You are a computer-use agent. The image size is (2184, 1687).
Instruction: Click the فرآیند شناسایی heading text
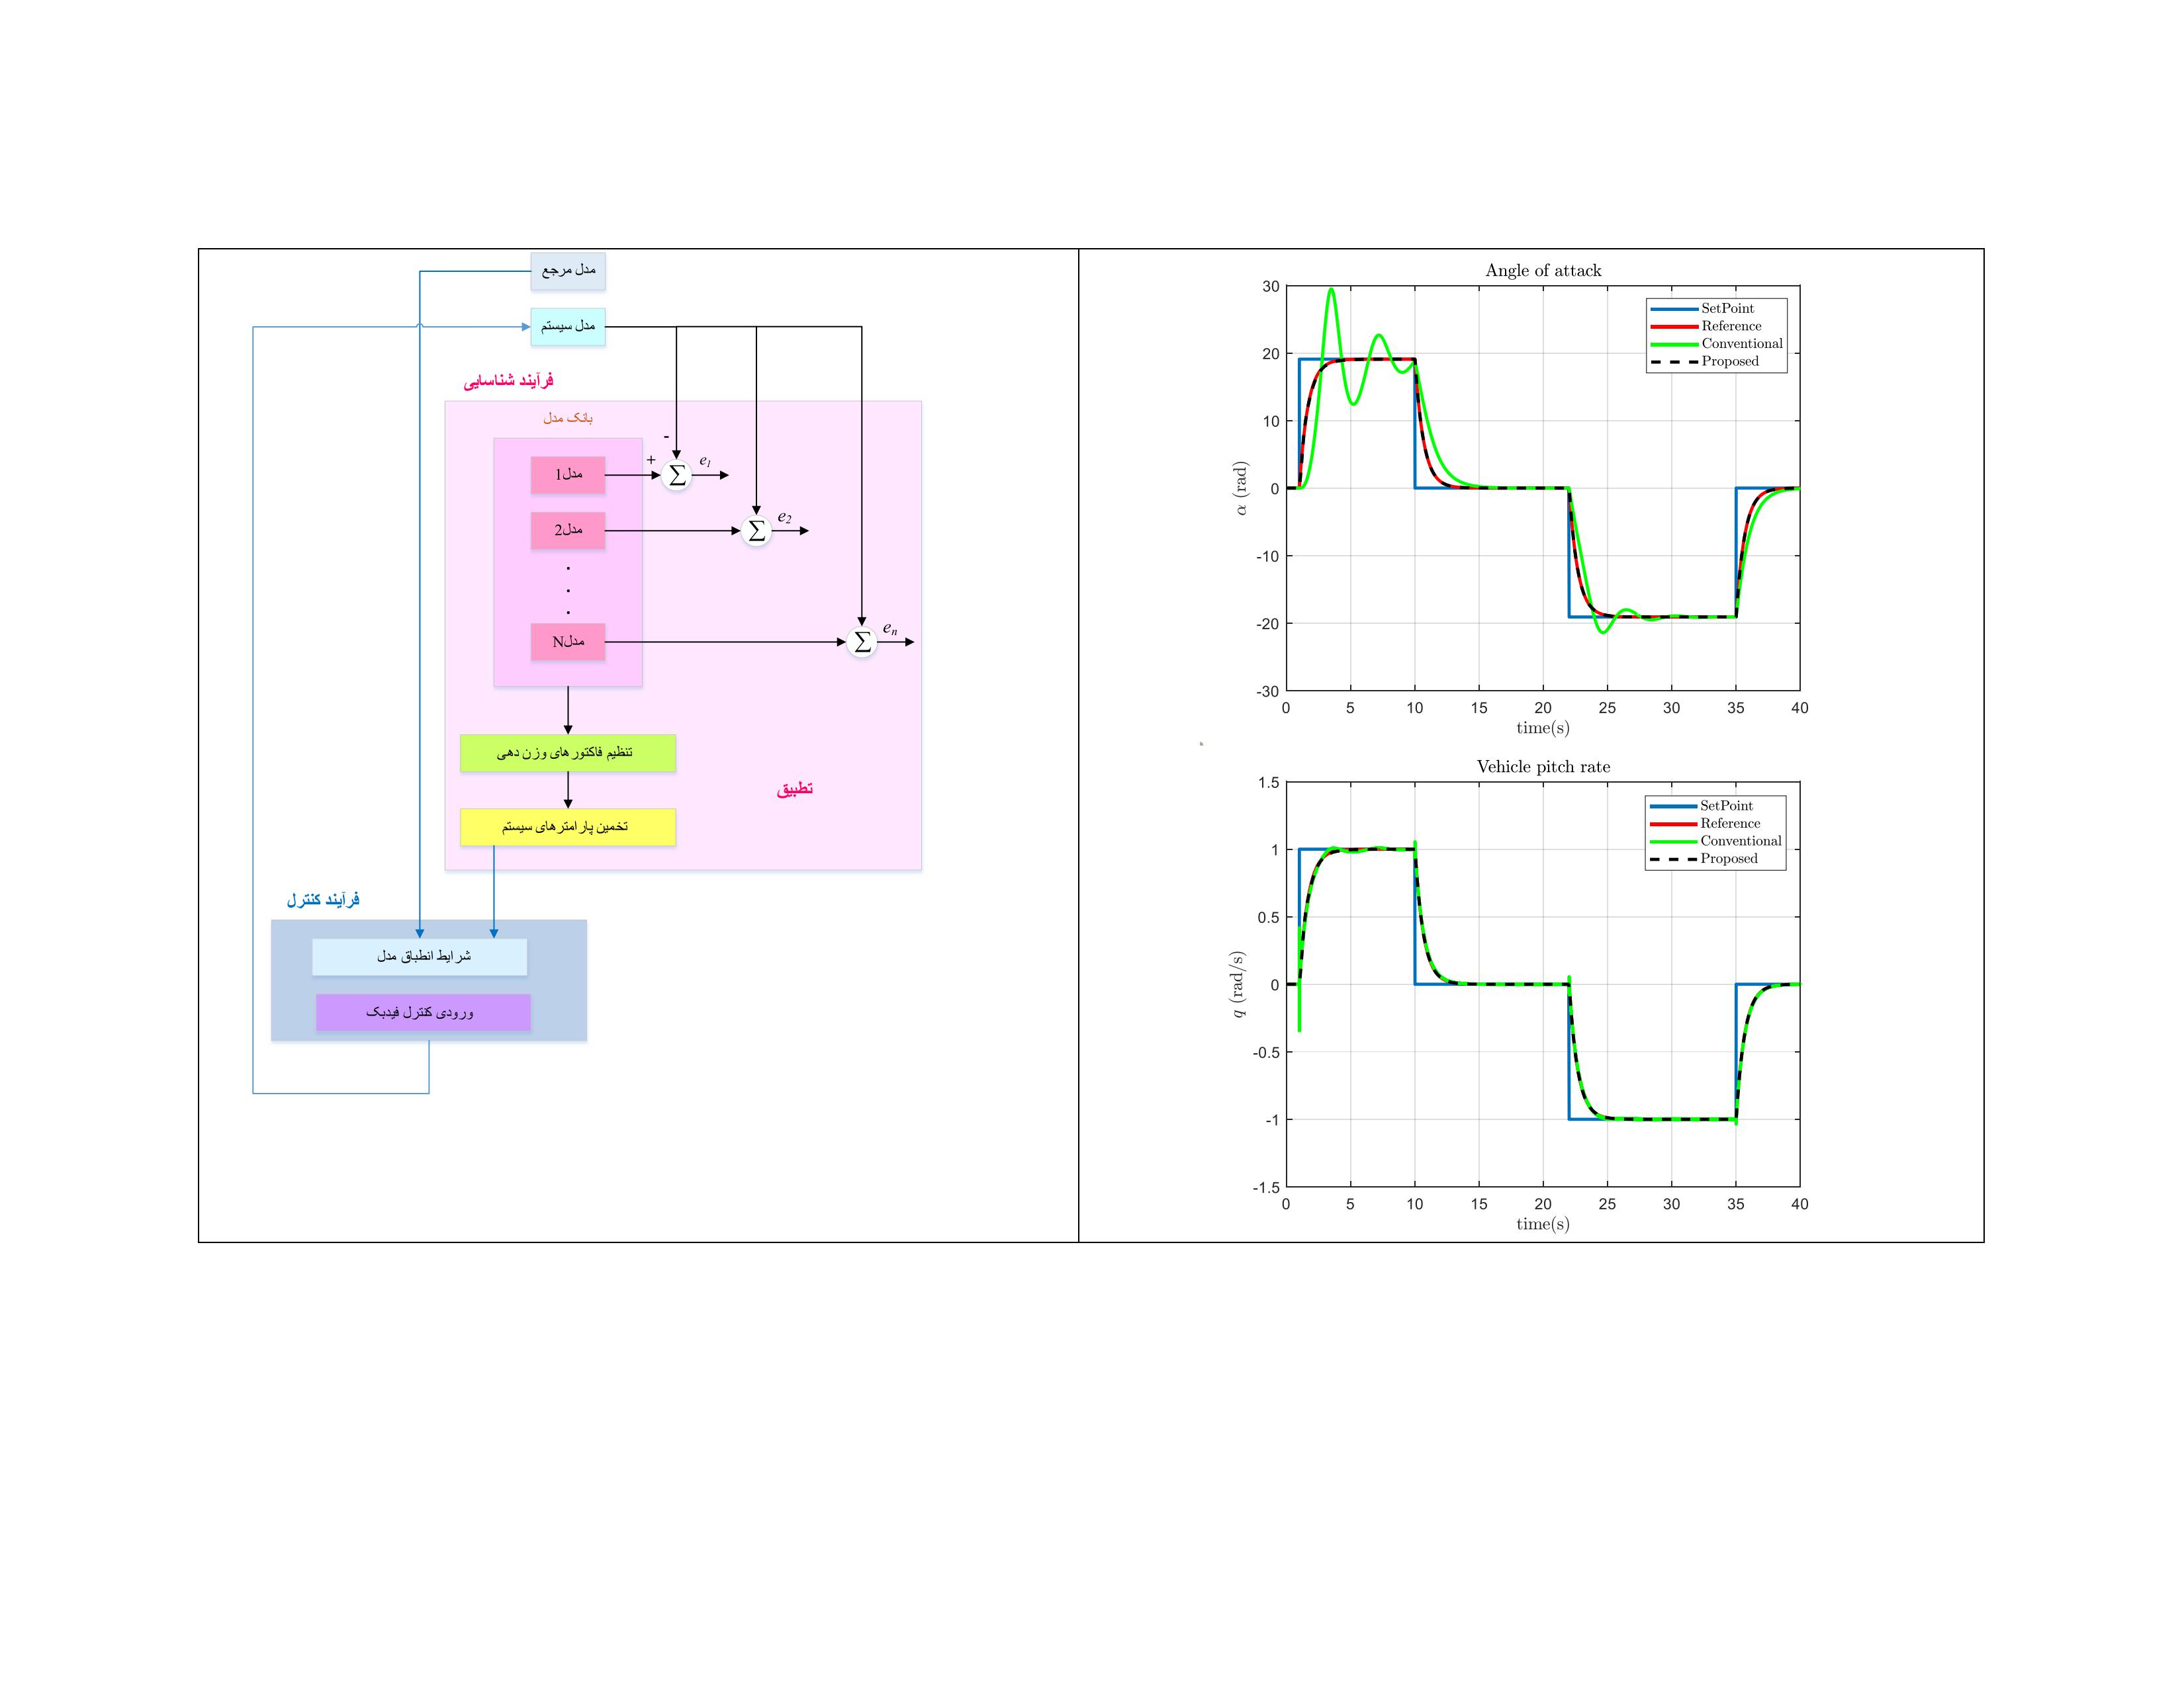(508, 381)
